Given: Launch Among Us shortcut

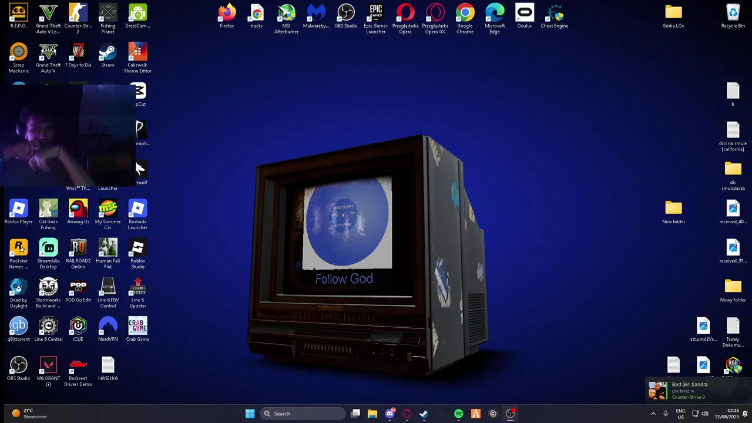Looking at the screenshot, I should click(x=78, y=211).
